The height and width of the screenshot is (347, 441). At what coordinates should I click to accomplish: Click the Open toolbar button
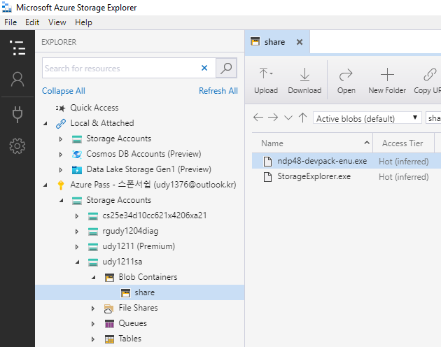(346, 80)
